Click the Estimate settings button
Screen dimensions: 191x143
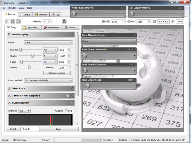(57, 73)
